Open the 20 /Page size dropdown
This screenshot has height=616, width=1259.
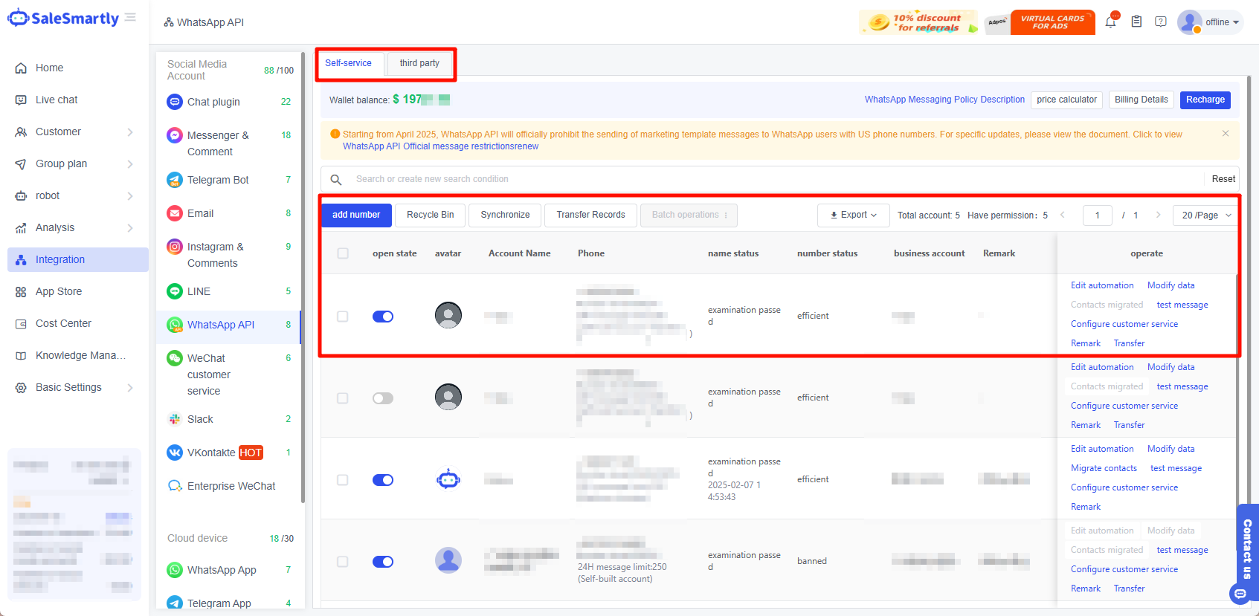pyautogui.click(x=1205, y=215)
